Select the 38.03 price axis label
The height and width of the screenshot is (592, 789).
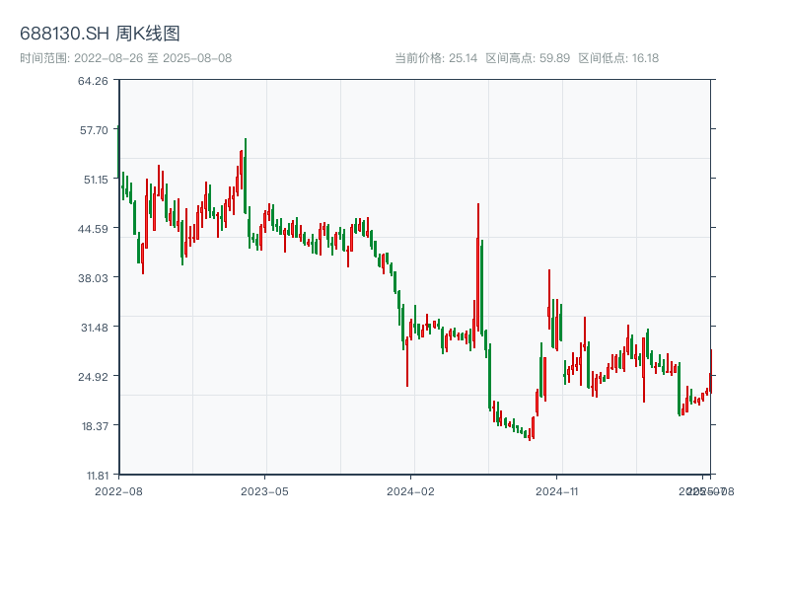click(x=93, y=277)
